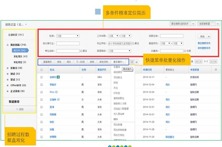Focus the 关键词 input field
222x147 pixels.
pos(171,51)
